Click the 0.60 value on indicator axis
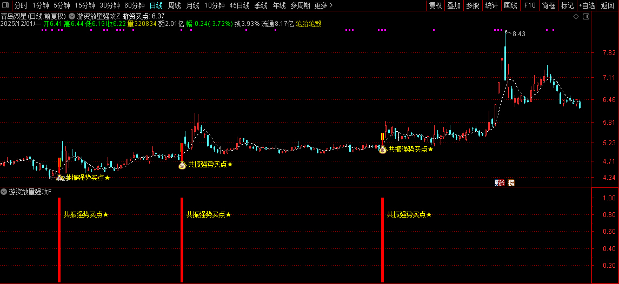The width and height of the screenshot is (619, 284). tap(609, 232)
